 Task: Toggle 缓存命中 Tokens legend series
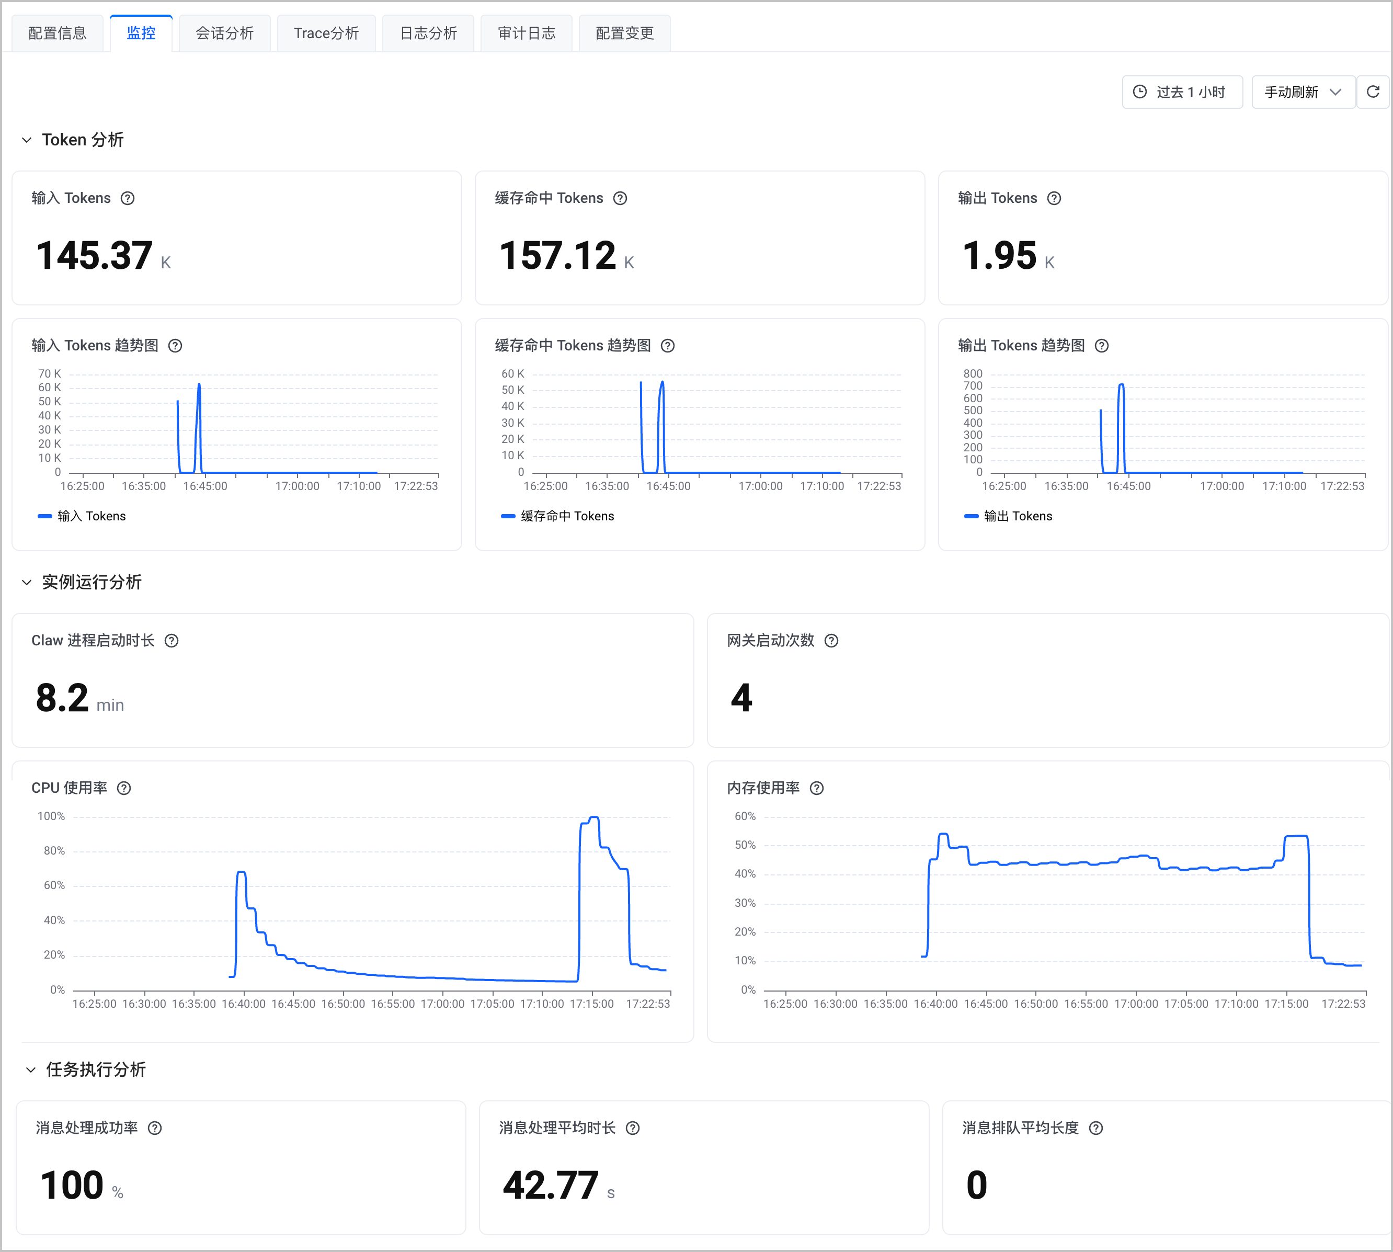pos(557,516)
